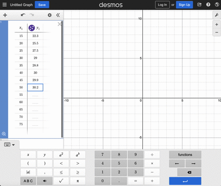This screenshot has width=221, height=186.
Task: Select the cell containing 30.2
Action: (x=35, y=87)
